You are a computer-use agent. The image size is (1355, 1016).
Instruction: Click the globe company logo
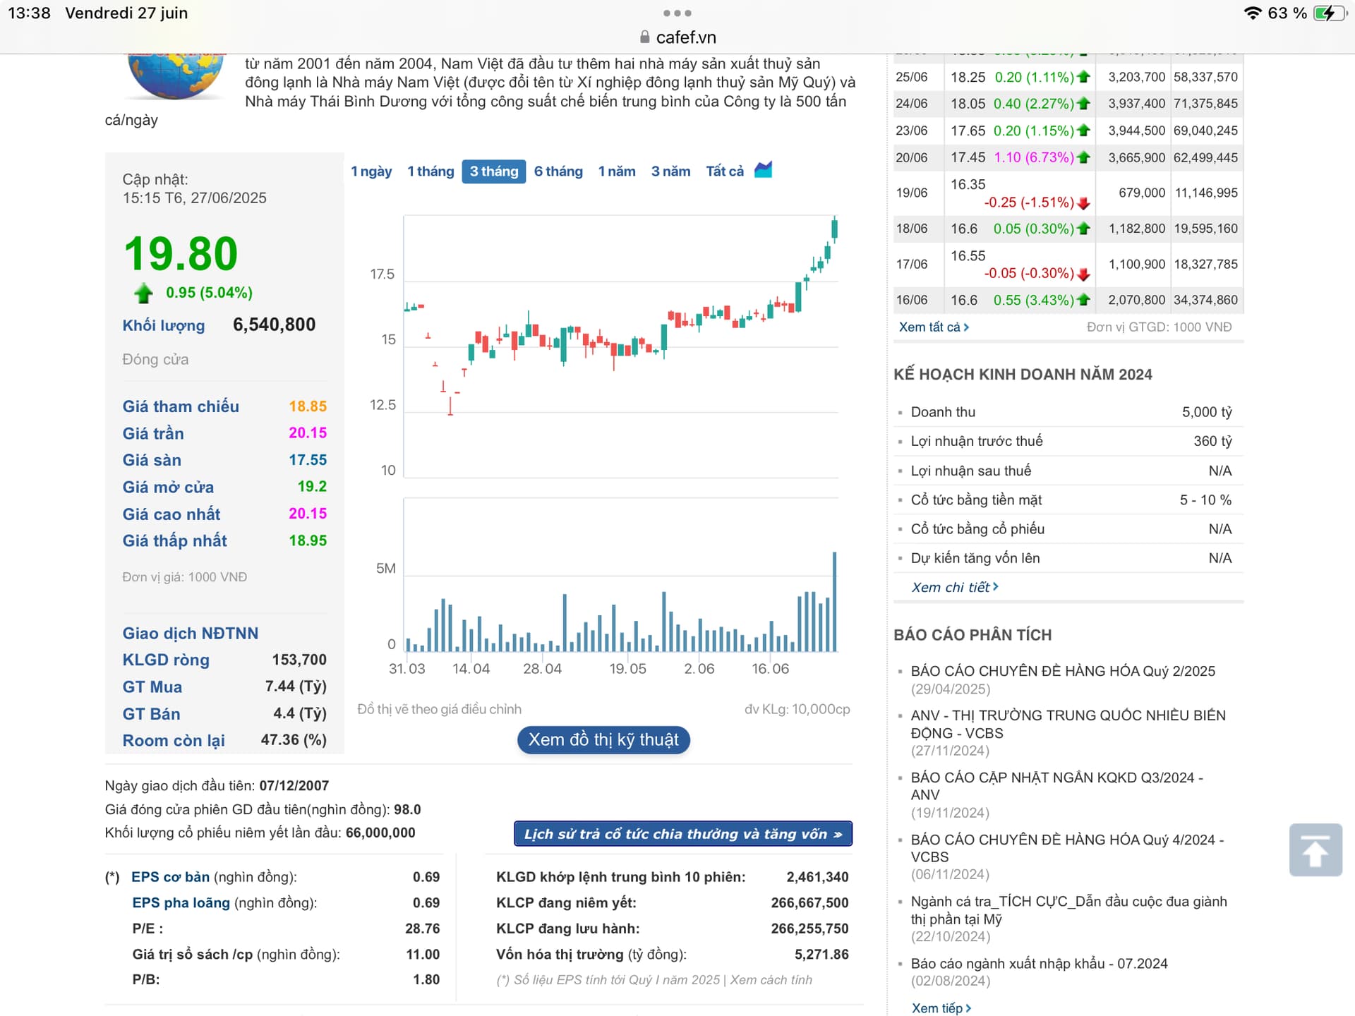(x=176, y=75)
